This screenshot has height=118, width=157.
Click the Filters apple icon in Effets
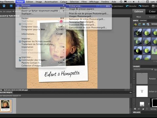pyautogui.click(x=135, y=24)
